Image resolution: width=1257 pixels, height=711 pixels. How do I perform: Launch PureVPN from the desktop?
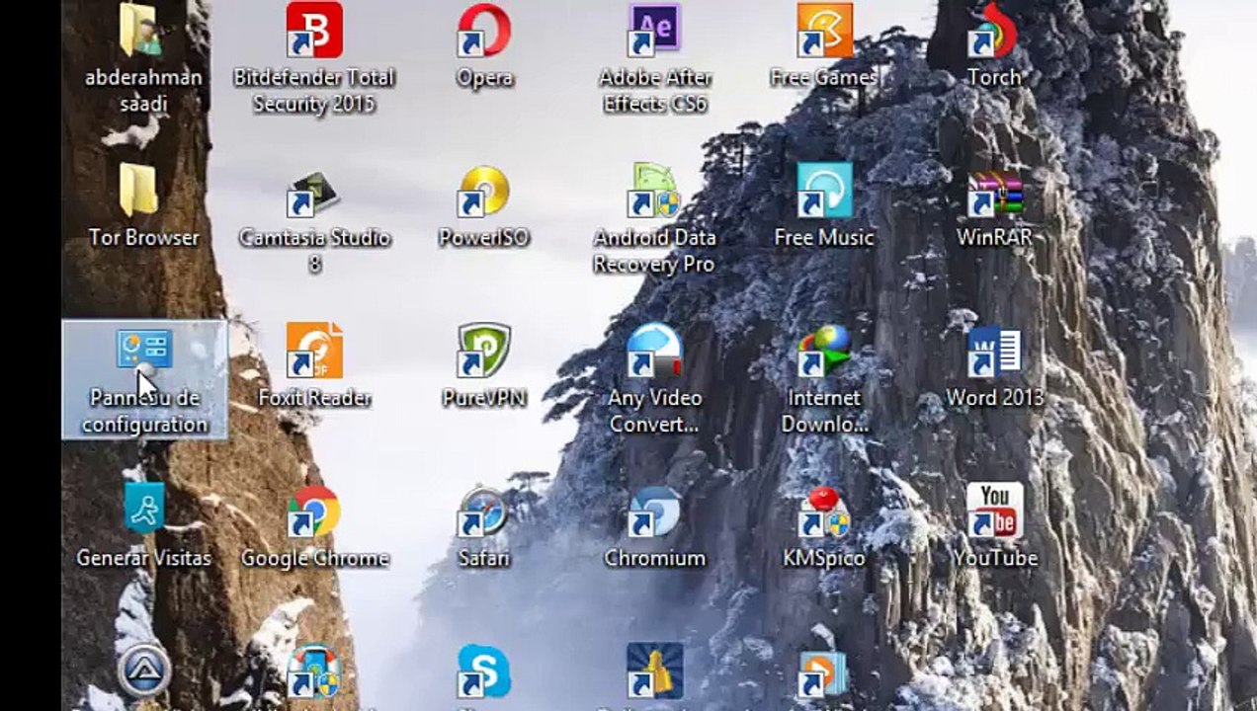(484, 365)
